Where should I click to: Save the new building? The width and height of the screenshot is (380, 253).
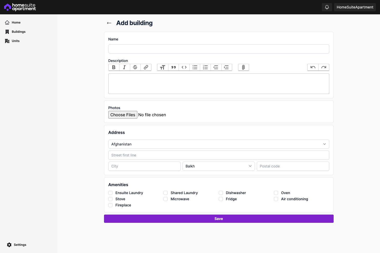click(x=219, y=218)
